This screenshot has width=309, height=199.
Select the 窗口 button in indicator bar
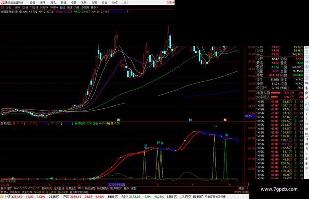click(10, 188)
